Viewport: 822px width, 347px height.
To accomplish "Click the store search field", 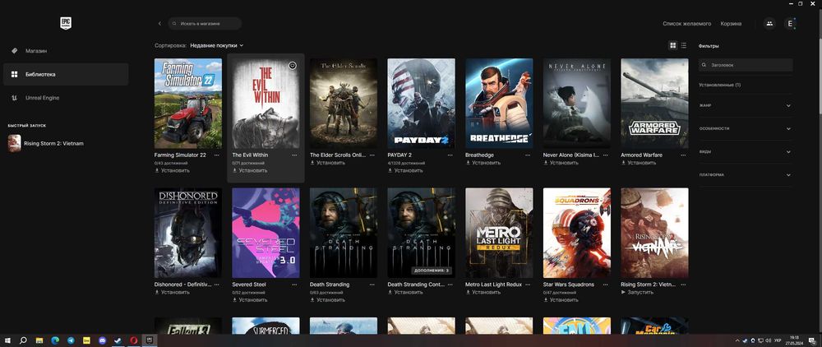I will (x=205, y=24).
